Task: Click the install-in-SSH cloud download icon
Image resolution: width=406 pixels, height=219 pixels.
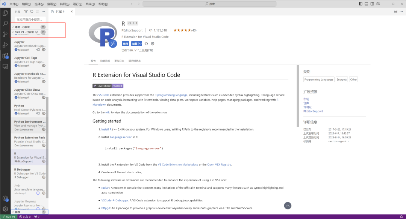Action: click(x=36, y=32)
